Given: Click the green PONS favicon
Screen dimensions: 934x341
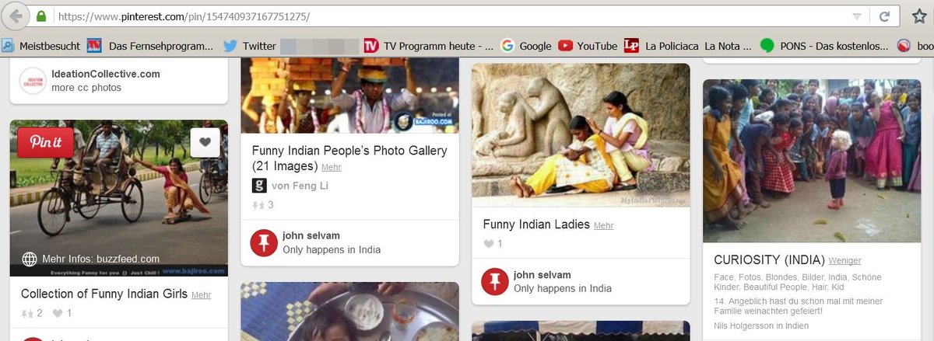Looking at the screenshot, I should coord(767,46).
